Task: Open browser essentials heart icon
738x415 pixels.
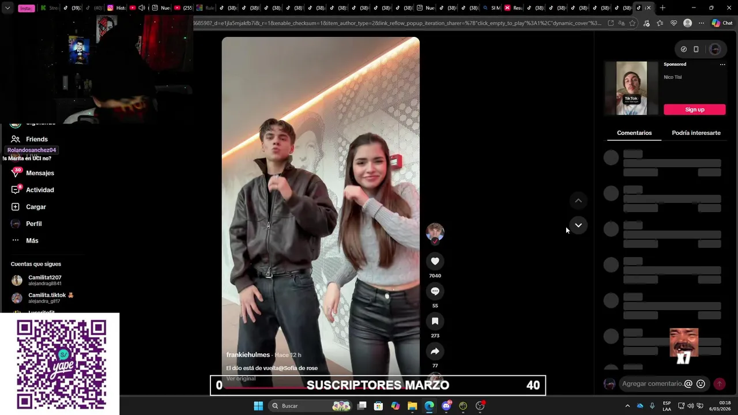Action: point(673,23)
